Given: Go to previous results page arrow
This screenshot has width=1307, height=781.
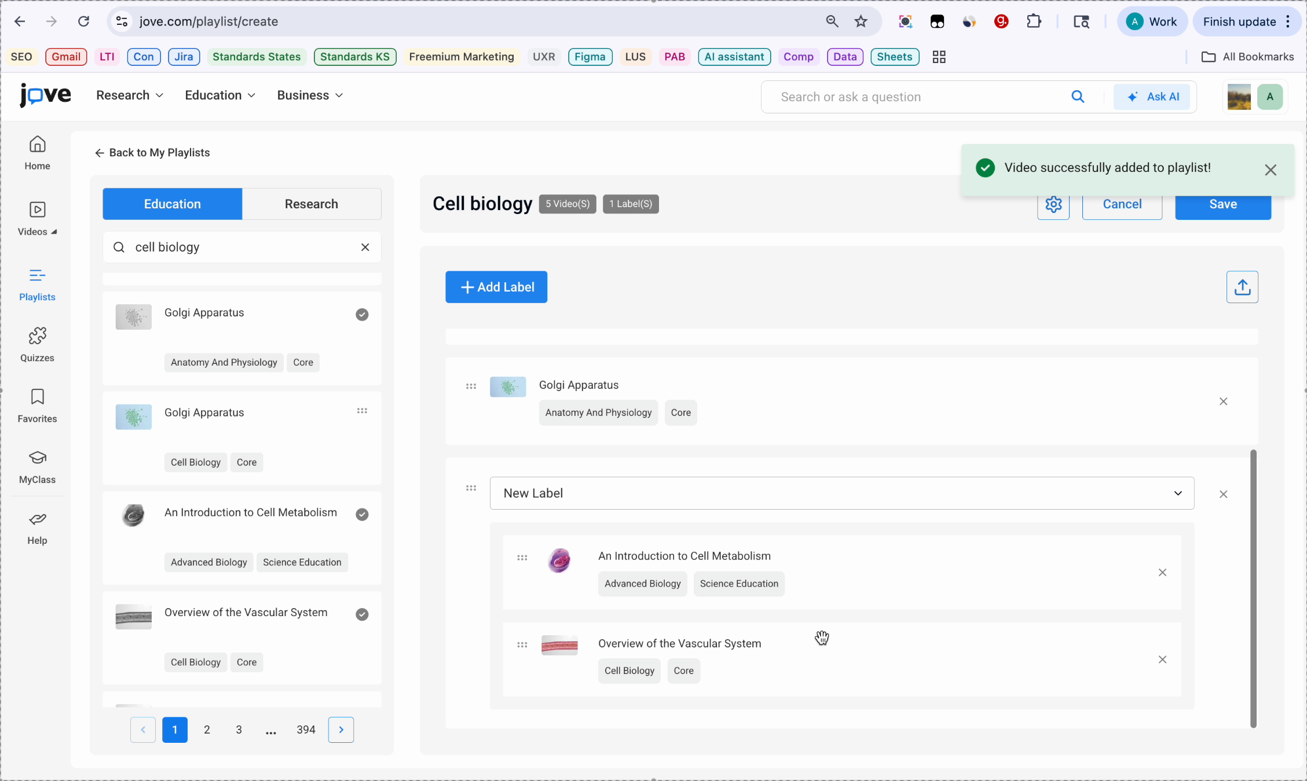Looking at the screenshot, I should click(143, 730).
